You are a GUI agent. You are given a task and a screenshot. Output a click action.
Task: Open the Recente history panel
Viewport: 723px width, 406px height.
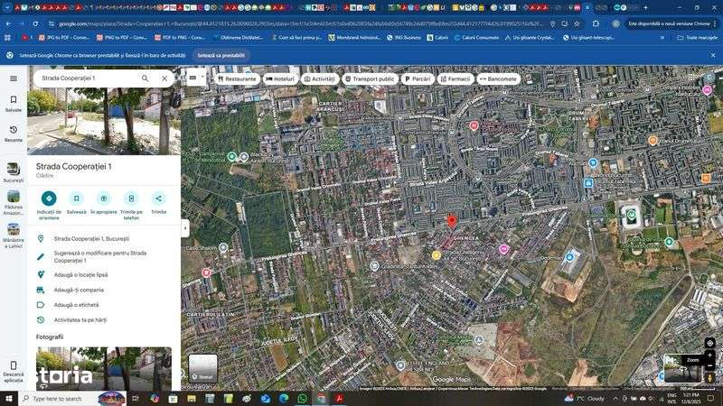click(14, 134)
